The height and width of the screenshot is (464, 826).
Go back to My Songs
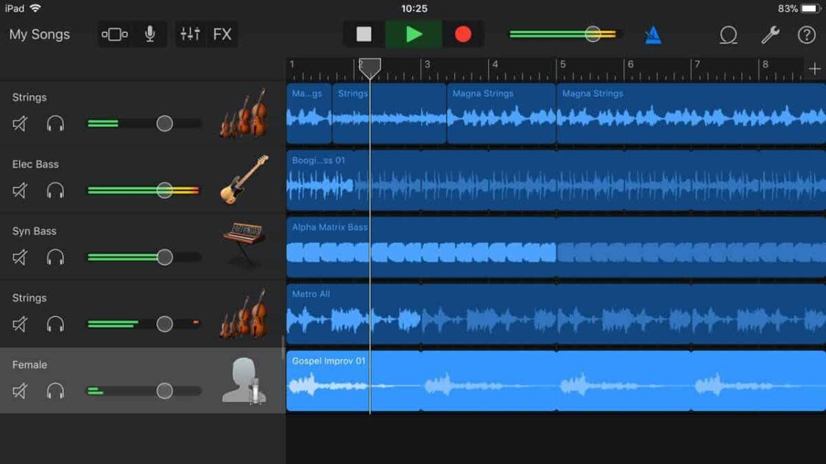[x=40, y=34]
